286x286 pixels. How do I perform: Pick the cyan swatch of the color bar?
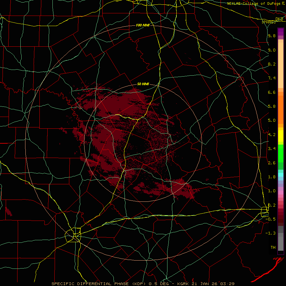[281, 175]
